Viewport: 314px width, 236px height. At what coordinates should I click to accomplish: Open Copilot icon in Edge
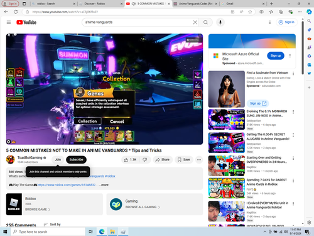(309, 12)
